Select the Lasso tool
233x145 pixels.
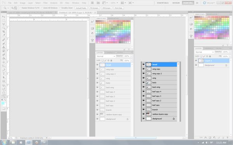tap(3, 24)
